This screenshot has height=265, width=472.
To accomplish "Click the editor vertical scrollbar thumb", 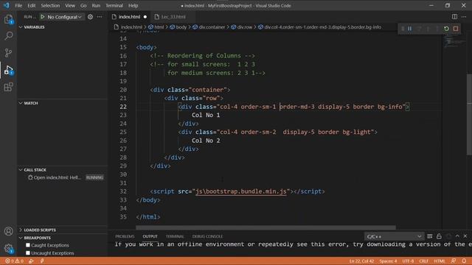I will 469,114.
